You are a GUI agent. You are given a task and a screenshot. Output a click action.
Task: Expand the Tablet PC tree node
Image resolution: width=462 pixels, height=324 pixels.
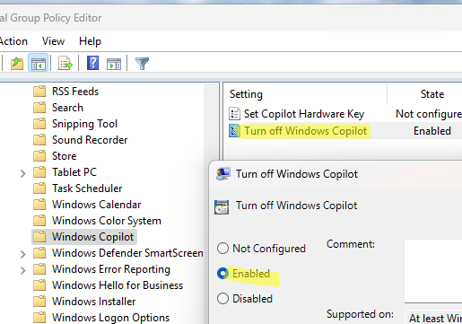point(22,173)
